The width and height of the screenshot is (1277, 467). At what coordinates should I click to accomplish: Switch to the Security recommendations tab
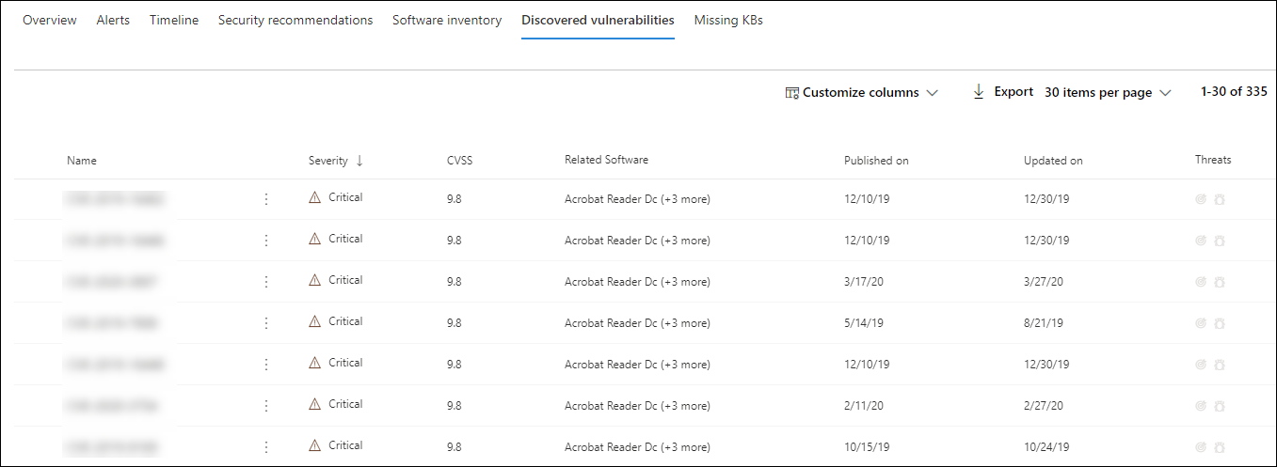click(295, 20)
